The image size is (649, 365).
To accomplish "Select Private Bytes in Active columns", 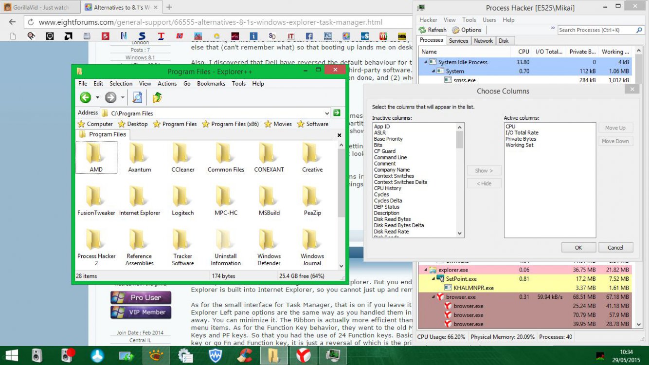I will tap(521, 139).
